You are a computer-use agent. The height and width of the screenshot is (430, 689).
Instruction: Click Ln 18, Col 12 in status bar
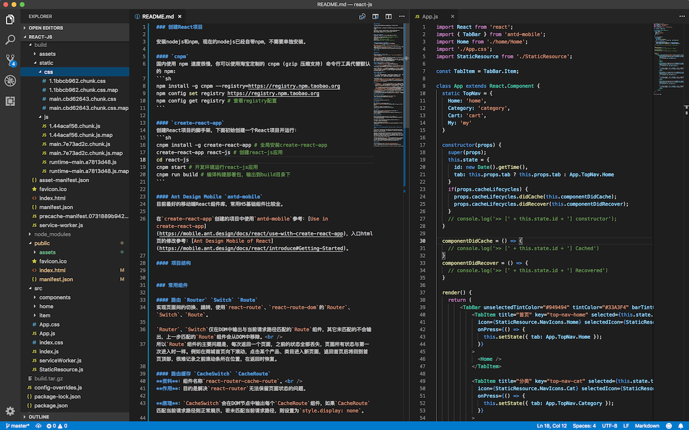point(552,426)
